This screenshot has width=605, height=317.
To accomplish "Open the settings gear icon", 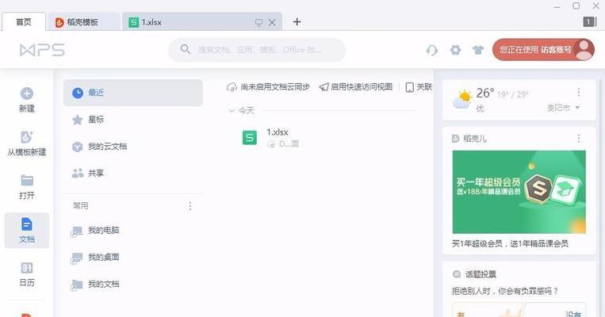I will [x=456, y=50].
